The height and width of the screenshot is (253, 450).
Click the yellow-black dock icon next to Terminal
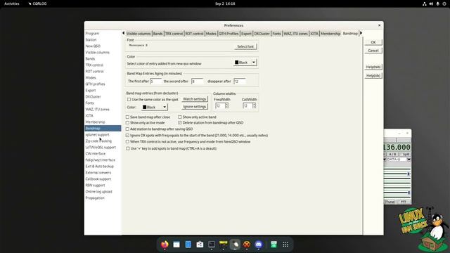pos(223,245)
